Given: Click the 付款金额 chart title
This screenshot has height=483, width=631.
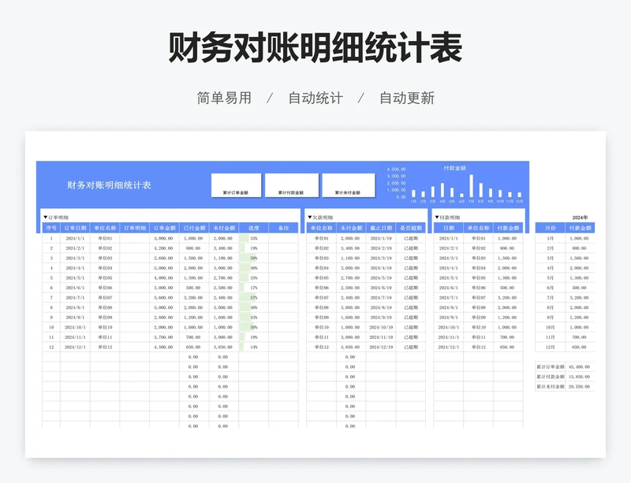Looking at the screenshot, I should coord(454,168).
